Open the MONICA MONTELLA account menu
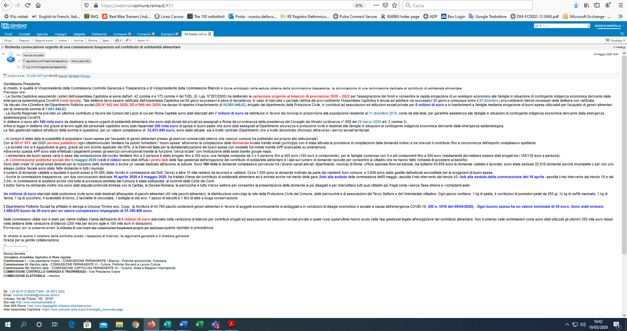Viewport: 627px width, 331px height. [x=609, y=26]
